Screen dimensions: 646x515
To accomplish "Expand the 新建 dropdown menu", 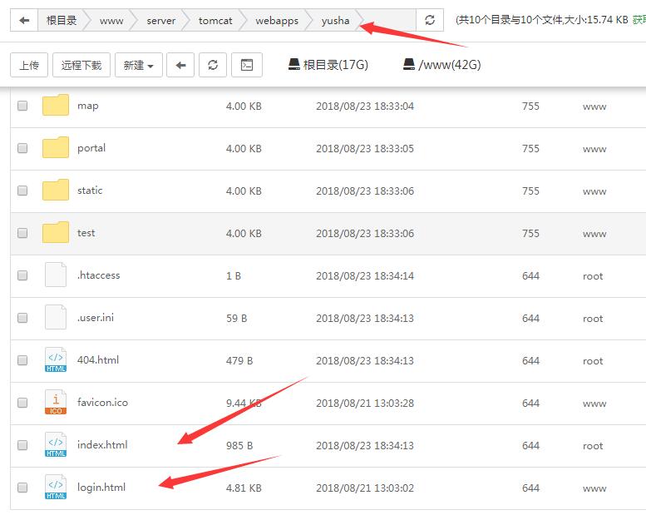I will (139, 65).
